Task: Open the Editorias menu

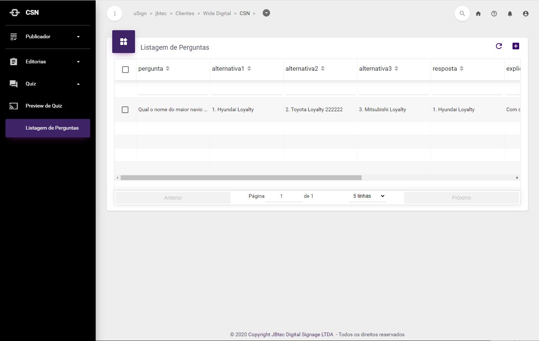Action: click(x=48, y=62)
